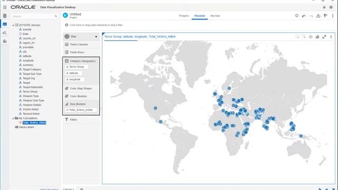Click the Trellis Columns drop target
The width and height of the screenshot is (338, 190).
[81, 44]
